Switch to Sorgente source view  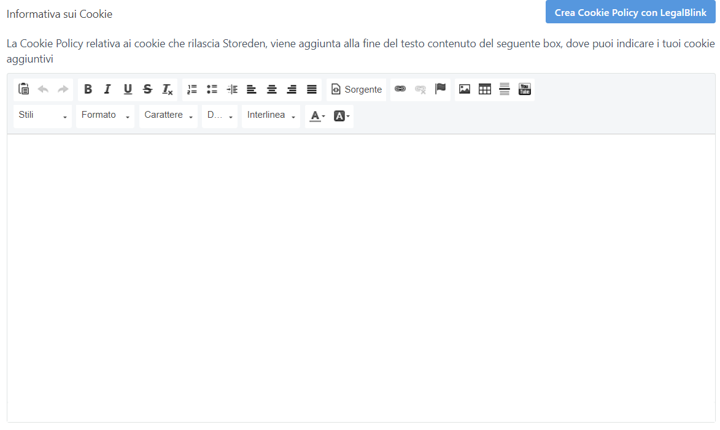tap(357, 90)
